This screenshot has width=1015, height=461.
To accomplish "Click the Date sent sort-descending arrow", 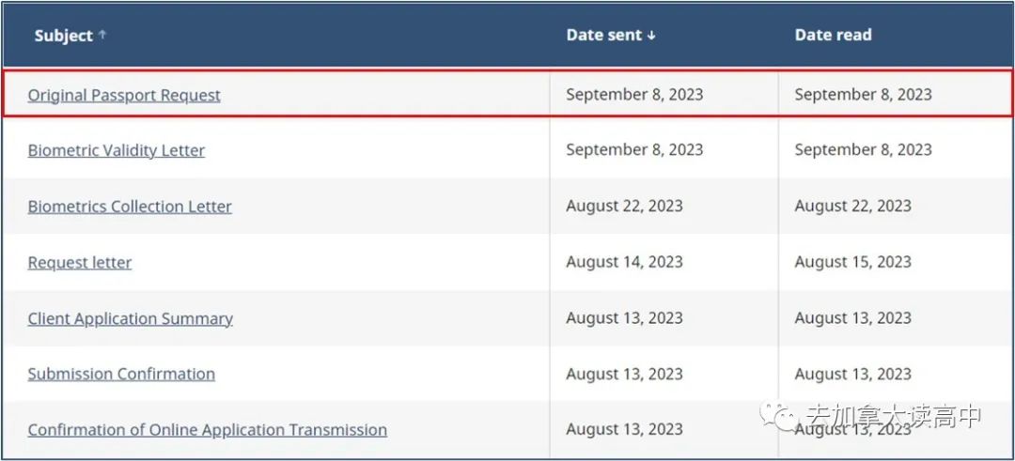I will pyautogui.click(x=650, y=36).
